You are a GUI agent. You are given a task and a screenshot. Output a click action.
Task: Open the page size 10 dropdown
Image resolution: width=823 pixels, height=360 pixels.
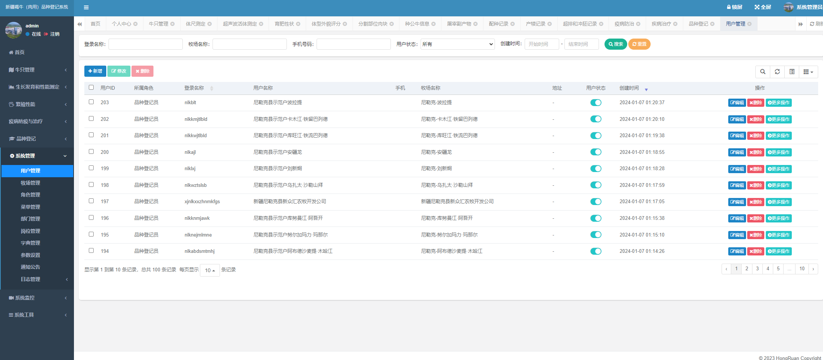click(x=210, y=270)
